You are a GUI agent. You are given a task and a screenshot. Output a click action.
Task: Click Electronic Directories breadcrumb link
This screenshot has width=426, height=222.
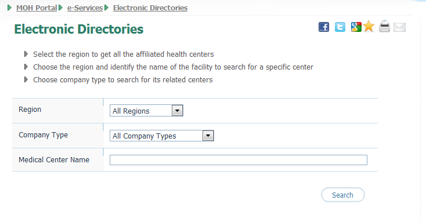pyautogui.click(x=150, y=8)
